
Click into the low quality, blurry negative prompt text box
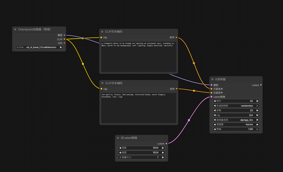pos(138,108)
